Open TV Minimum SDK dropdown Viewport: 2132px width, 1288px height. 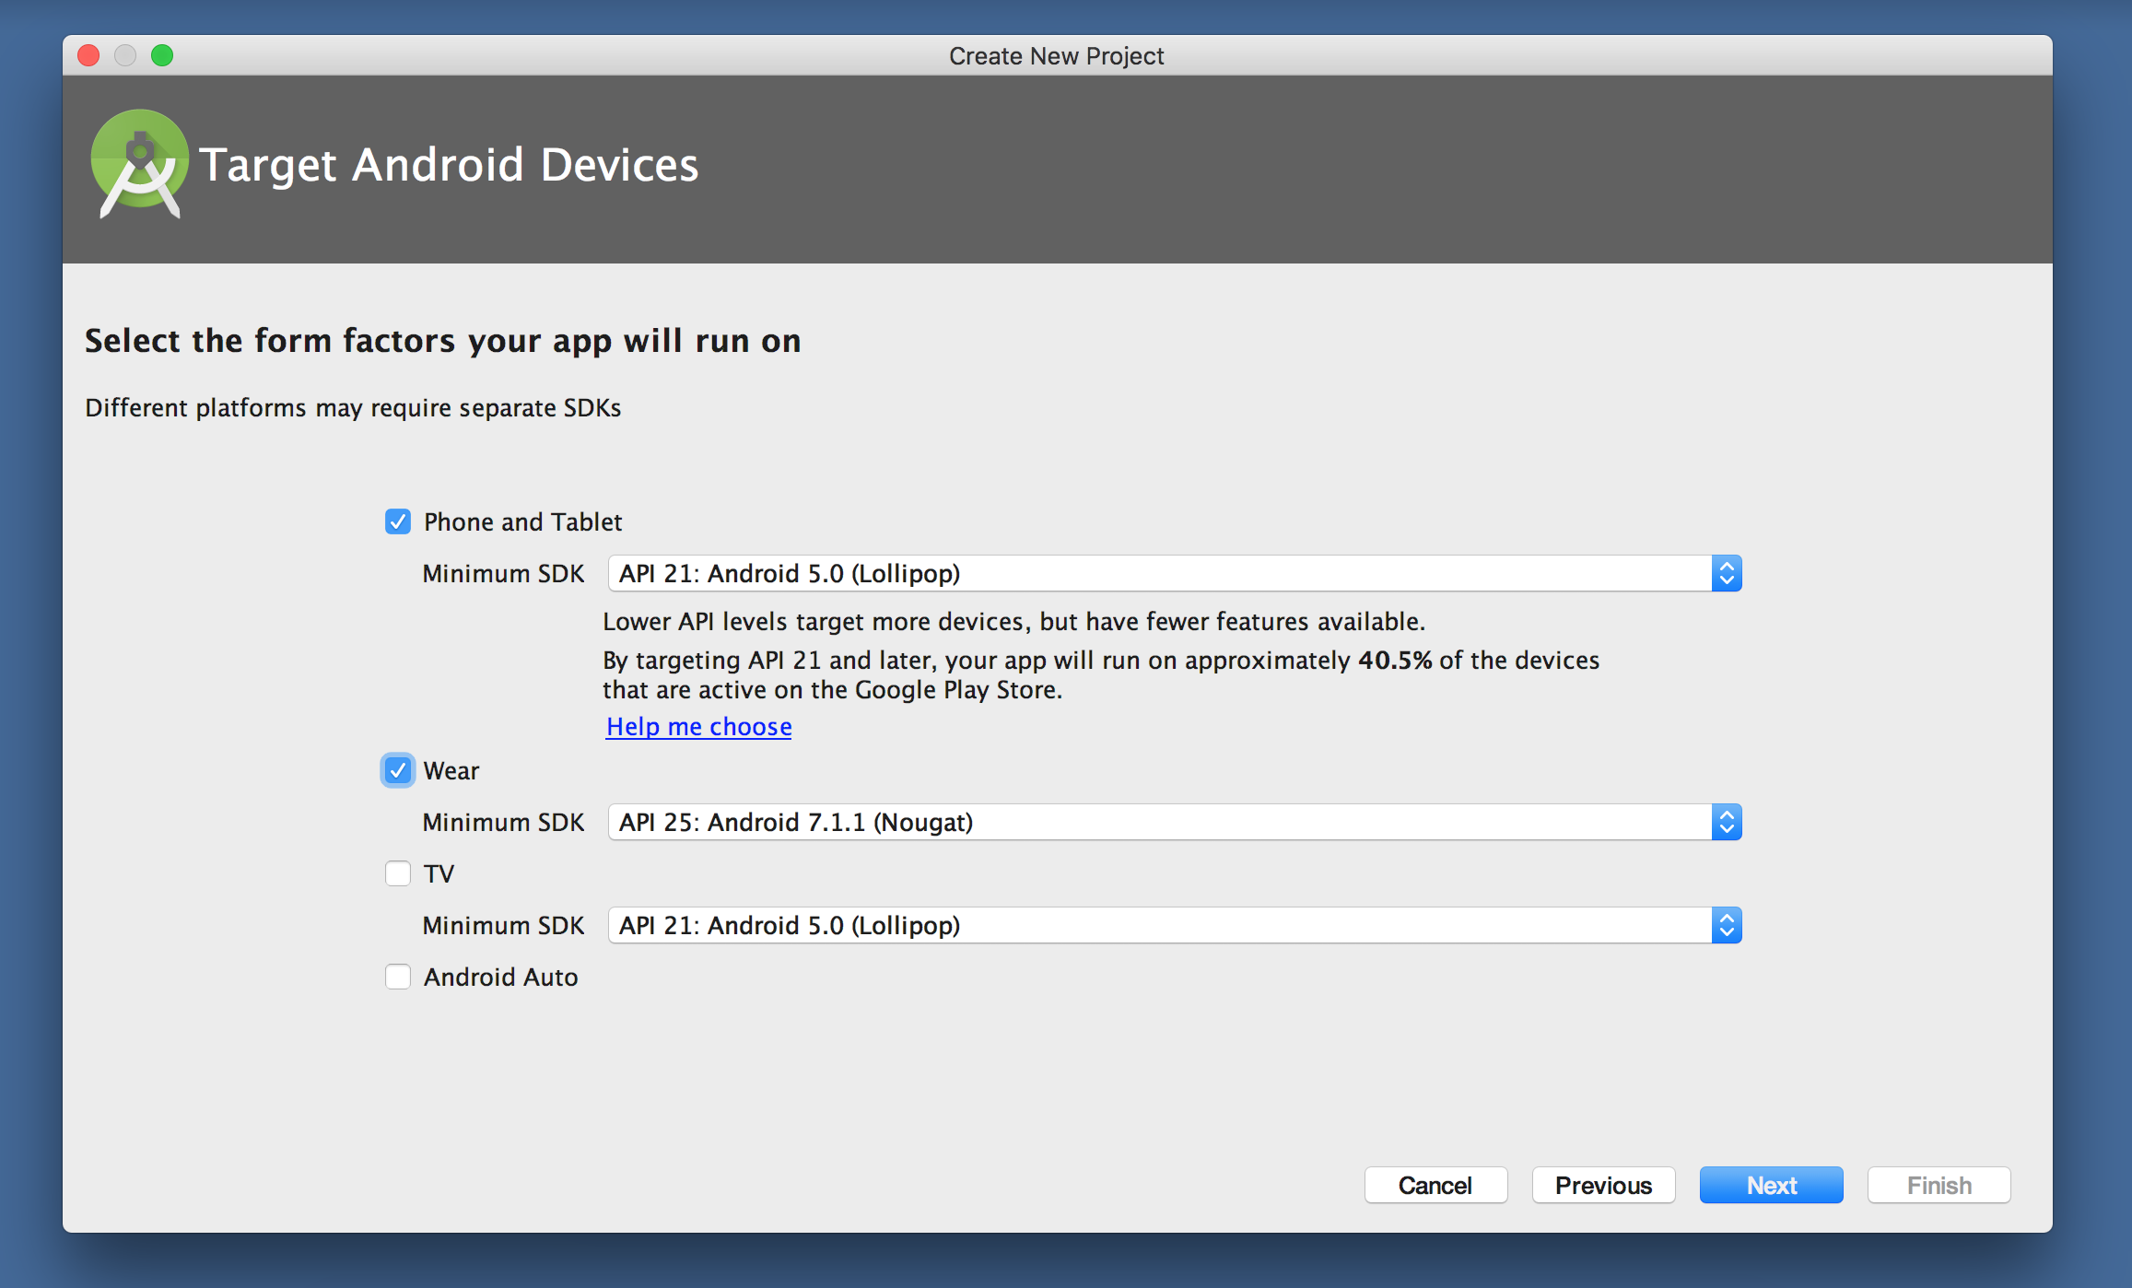pos(1175,925)
